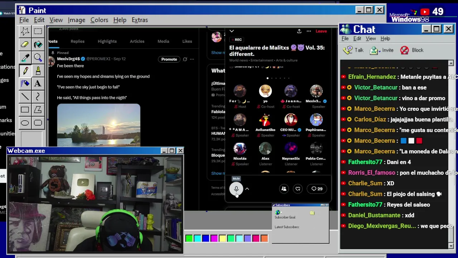
Task: Leave the Space
Action: coord(321,31)
